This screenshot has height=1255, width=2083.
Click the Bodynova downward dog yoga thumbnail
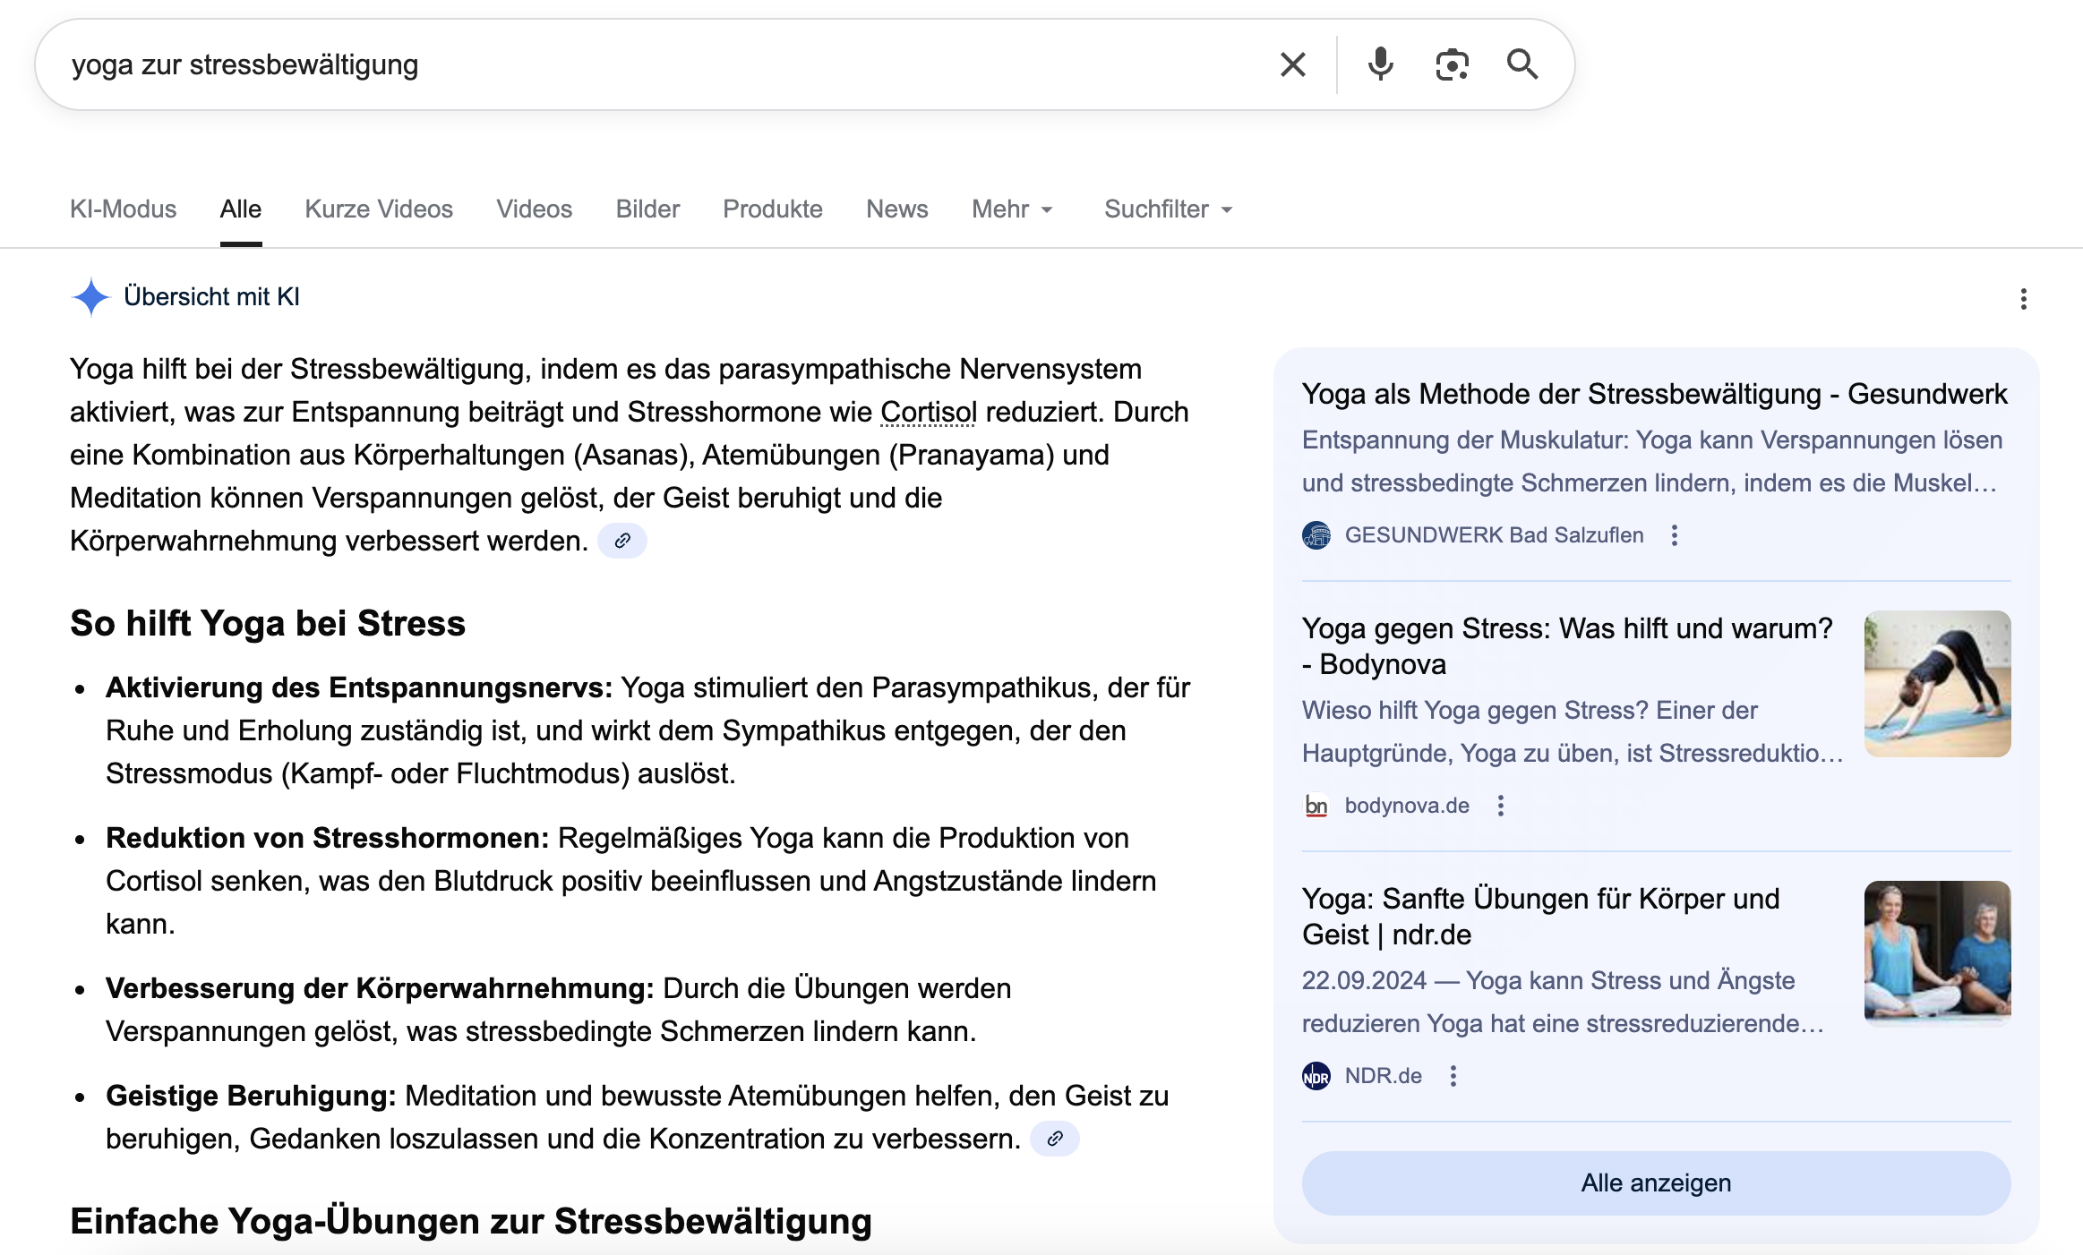click(x=1937, y=684)
